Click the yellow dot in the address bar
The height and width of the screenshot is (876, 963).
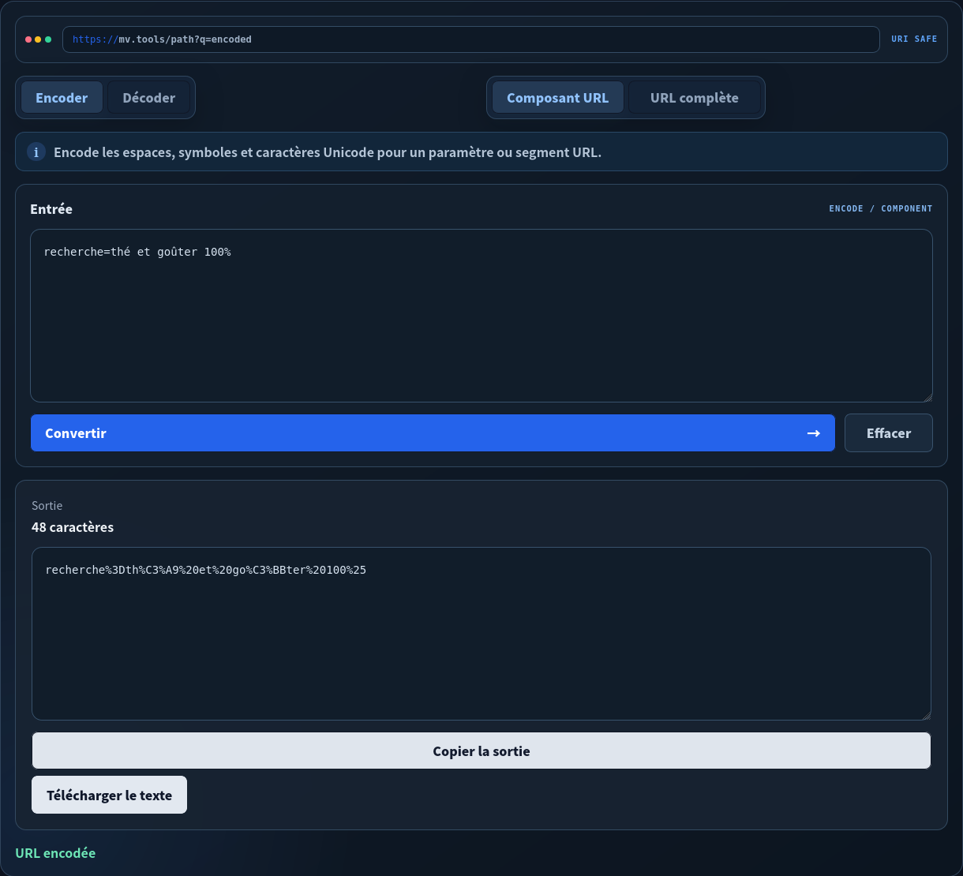click(38, 39)
